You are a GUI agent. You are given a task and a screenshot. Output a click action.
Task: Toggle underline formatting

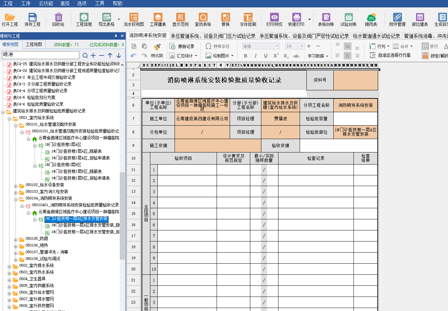pyautogui.click(x=266, y=56)
